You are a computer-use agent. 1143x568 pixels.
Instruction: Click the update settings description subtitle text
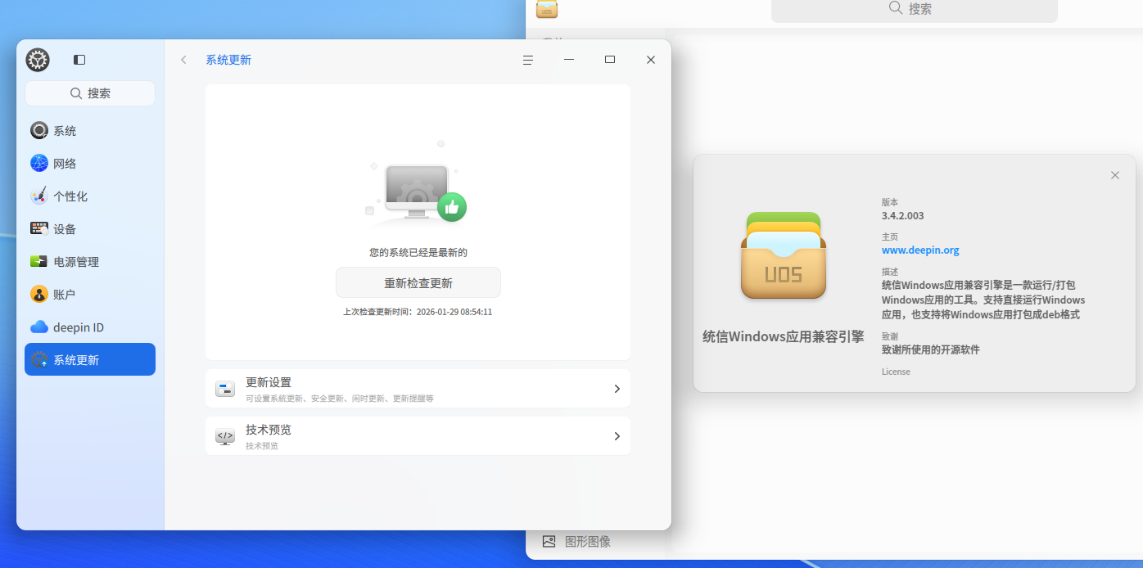[340, 399]
